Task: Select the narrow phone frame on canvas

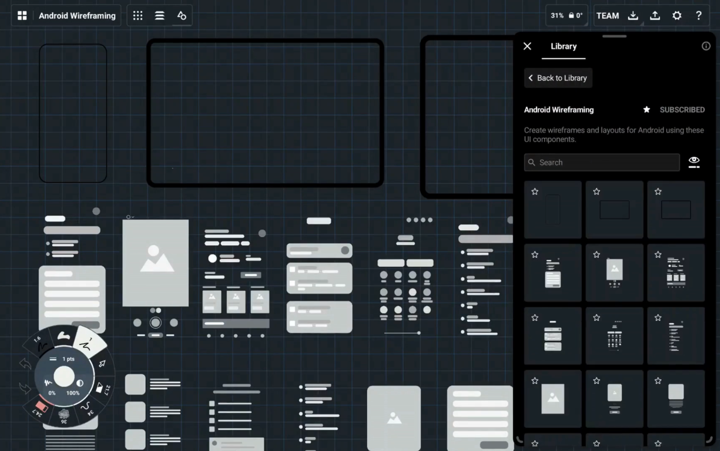Action: point(73,113)
